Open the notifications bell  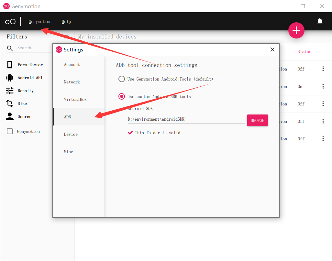[x=320, y=21]
